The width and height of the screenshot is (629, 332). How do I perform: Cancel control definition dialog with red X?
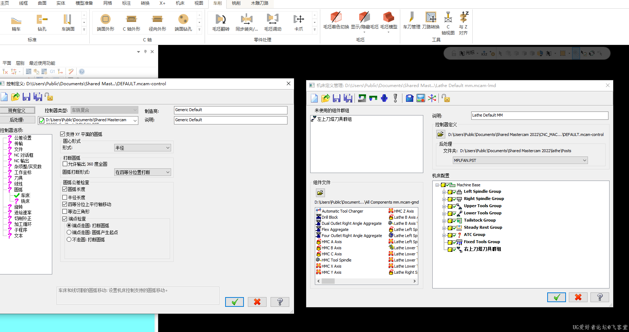pos(257,302)
